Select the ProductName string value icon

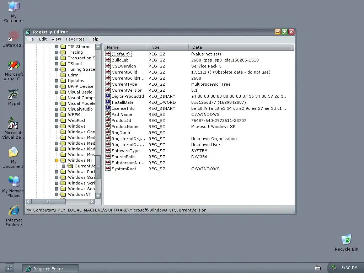coord(108,126)
